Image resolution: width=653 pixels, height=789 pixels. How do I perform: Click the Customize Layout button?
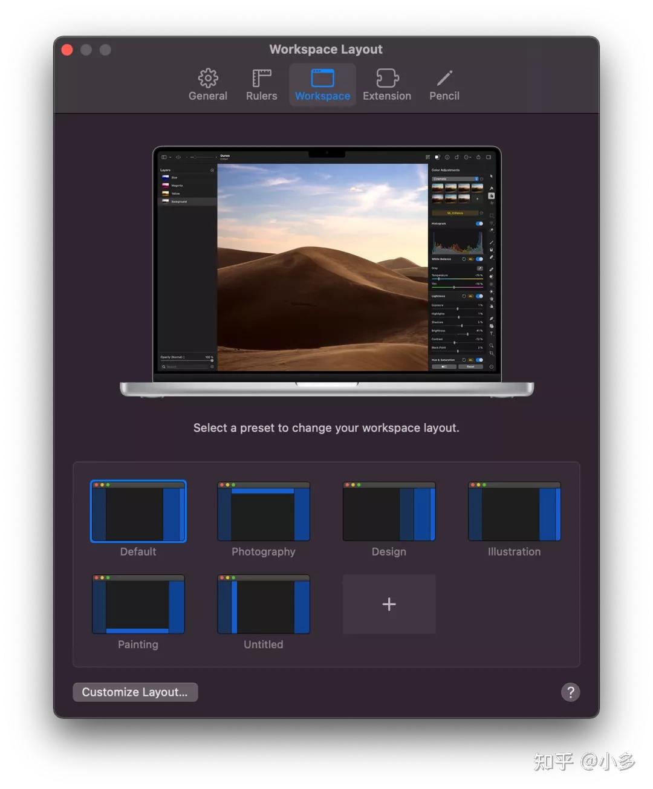135,692
